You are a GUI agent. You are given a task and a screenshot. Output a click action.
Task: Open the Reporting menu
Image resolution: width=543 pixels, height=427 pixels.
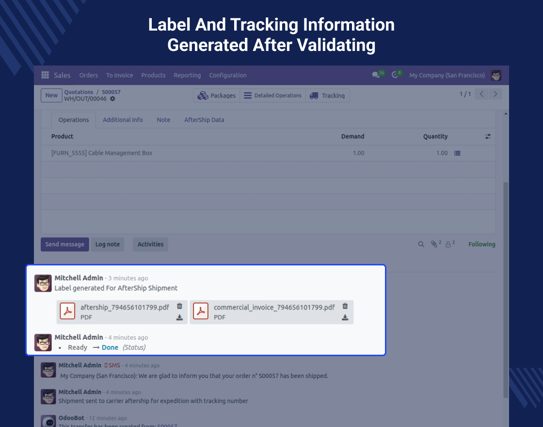[x=187, y=75]
